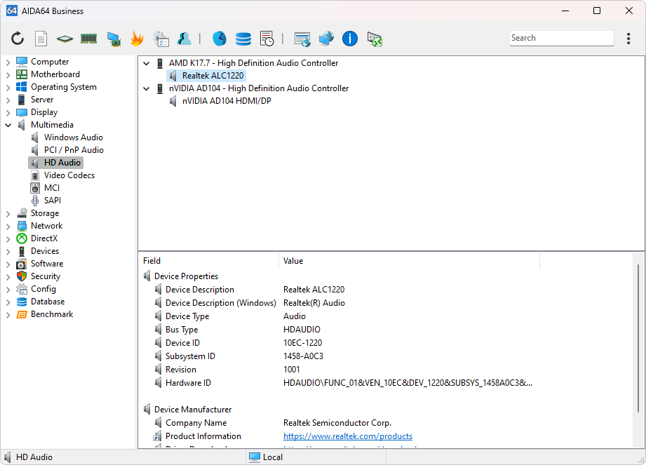Viewport: 646px width, 465px height.
Task: Launch the flame stability test icon
Action: point(137,39)
